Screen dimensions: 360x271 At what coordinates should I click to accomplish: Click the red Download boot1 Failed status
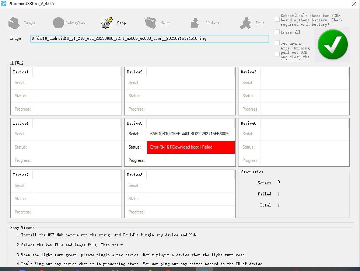coord(191,147)
